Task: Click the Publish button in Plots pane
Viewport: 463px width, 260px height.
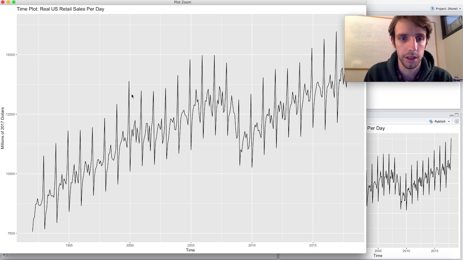Action: (437, 122)
